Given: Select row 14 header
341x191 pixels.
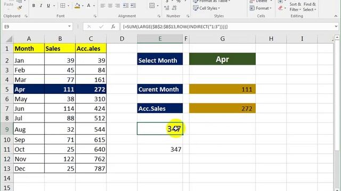Looking at the screenshot, I should [7, 178].
